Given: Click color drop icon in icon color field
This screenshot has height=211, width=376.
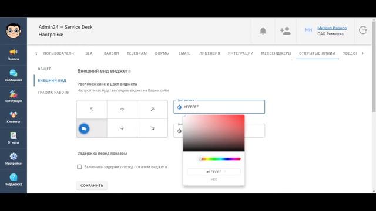Looking at the screenshot, I should [179, 107].
